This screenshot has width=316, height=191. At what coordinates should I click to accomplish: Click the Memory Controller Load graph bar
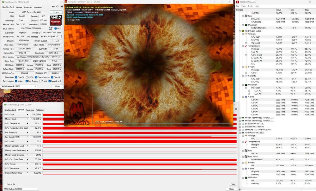point(139,146)
